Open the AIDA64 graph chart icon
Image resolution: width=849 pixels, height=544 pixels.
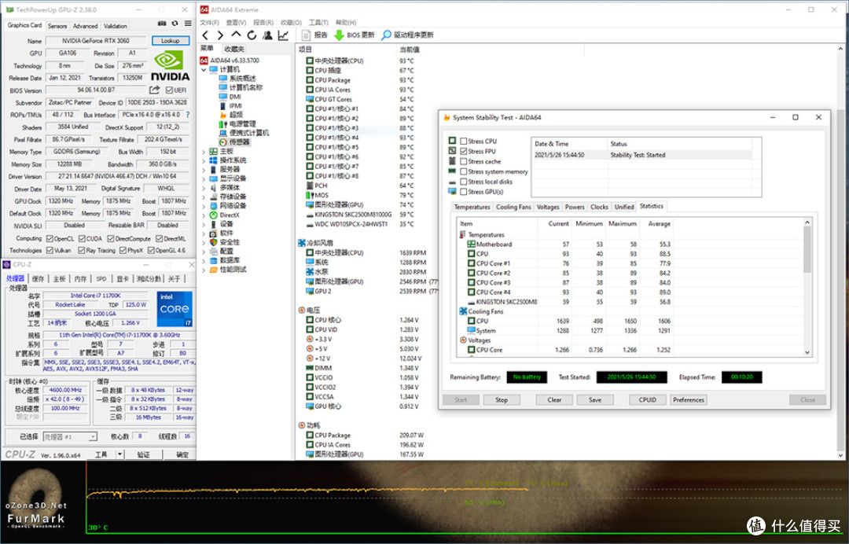coord(283,35)
